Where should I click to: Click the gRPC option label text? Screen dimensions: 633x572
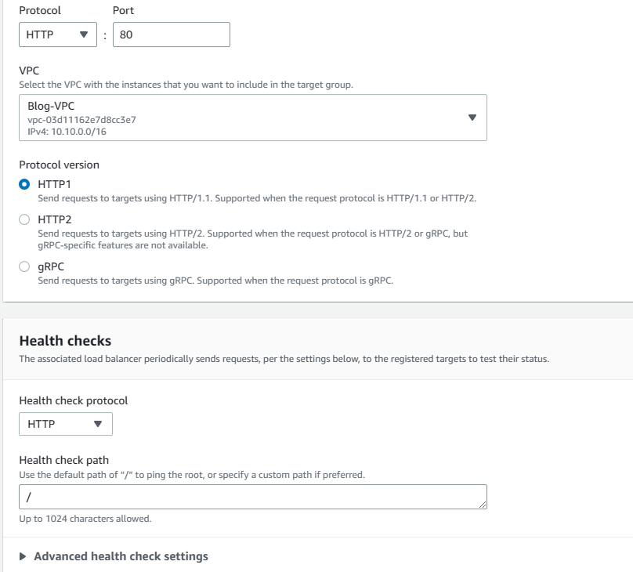[51, 266]
